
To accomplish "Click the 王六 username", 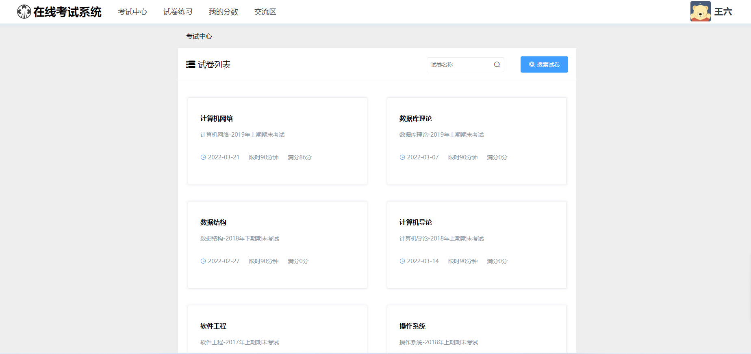I will pos(723,12).
